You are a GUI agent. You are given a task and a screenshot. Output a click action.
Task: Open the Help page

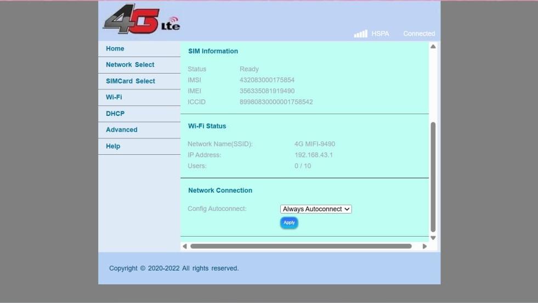coord(113,147)
